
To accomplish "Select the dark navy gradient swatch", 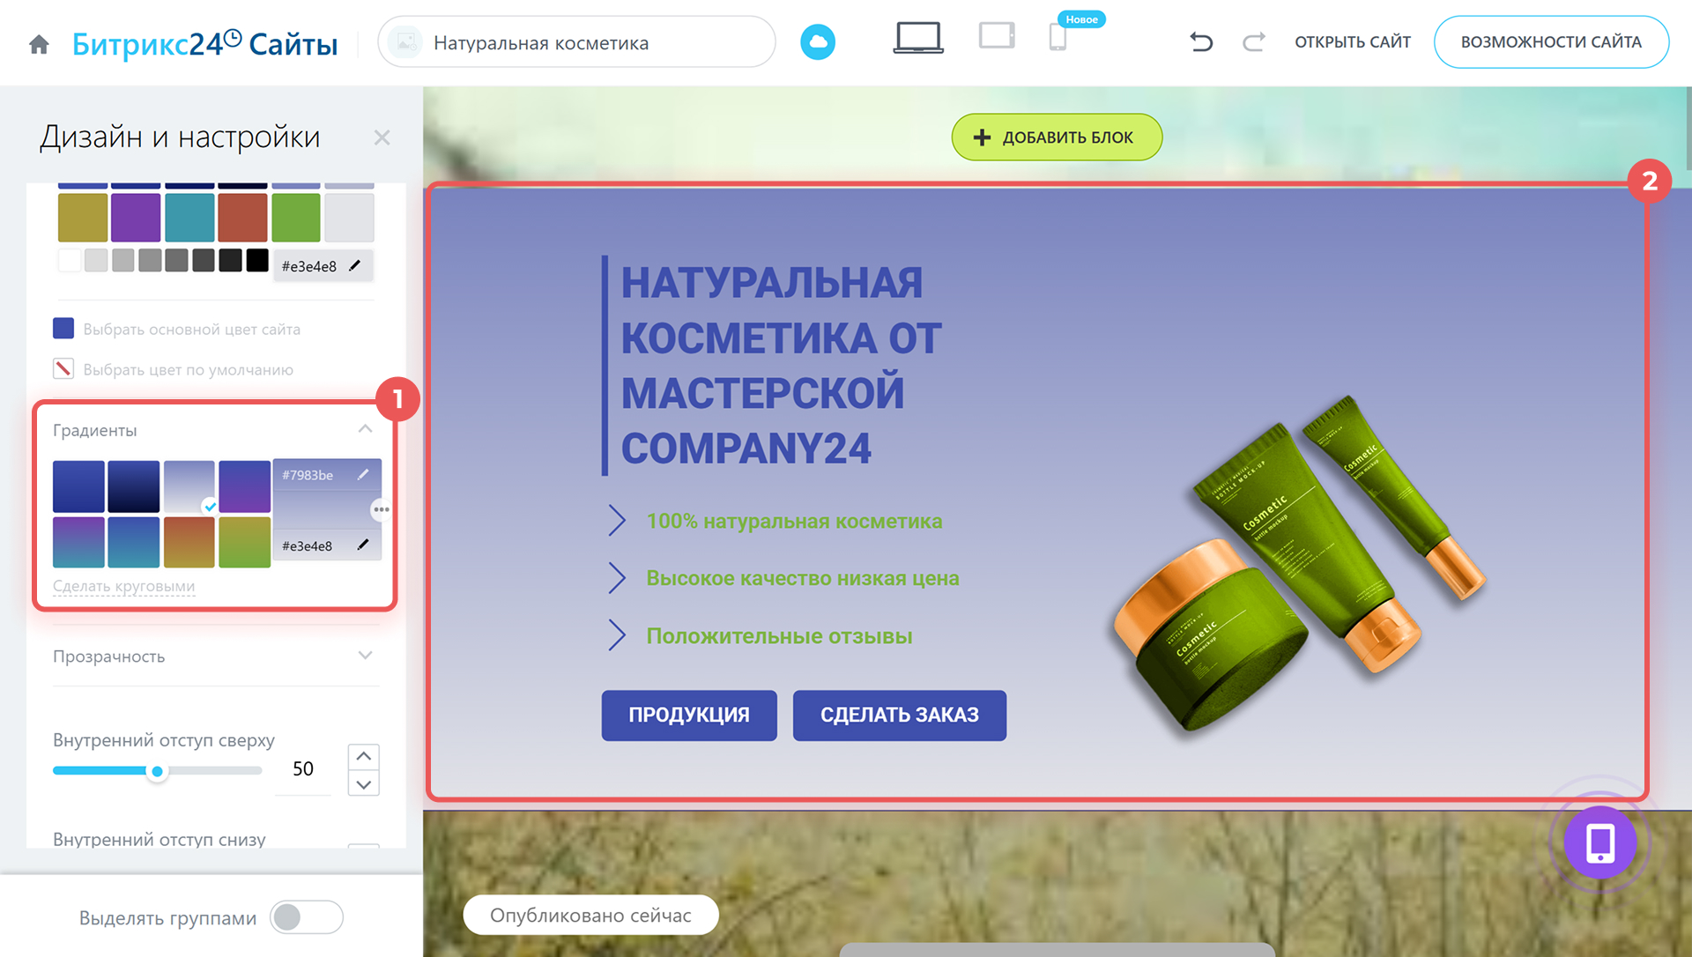I will [x=134, y=486].
